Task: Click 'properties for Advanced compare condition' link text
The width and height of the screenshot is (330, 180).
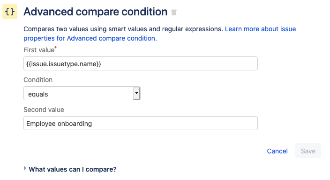Action: (x=90, y=38)
